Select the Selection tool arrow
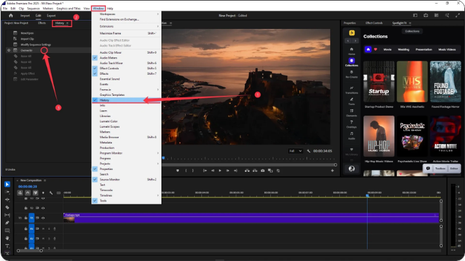 pos(7,184)
